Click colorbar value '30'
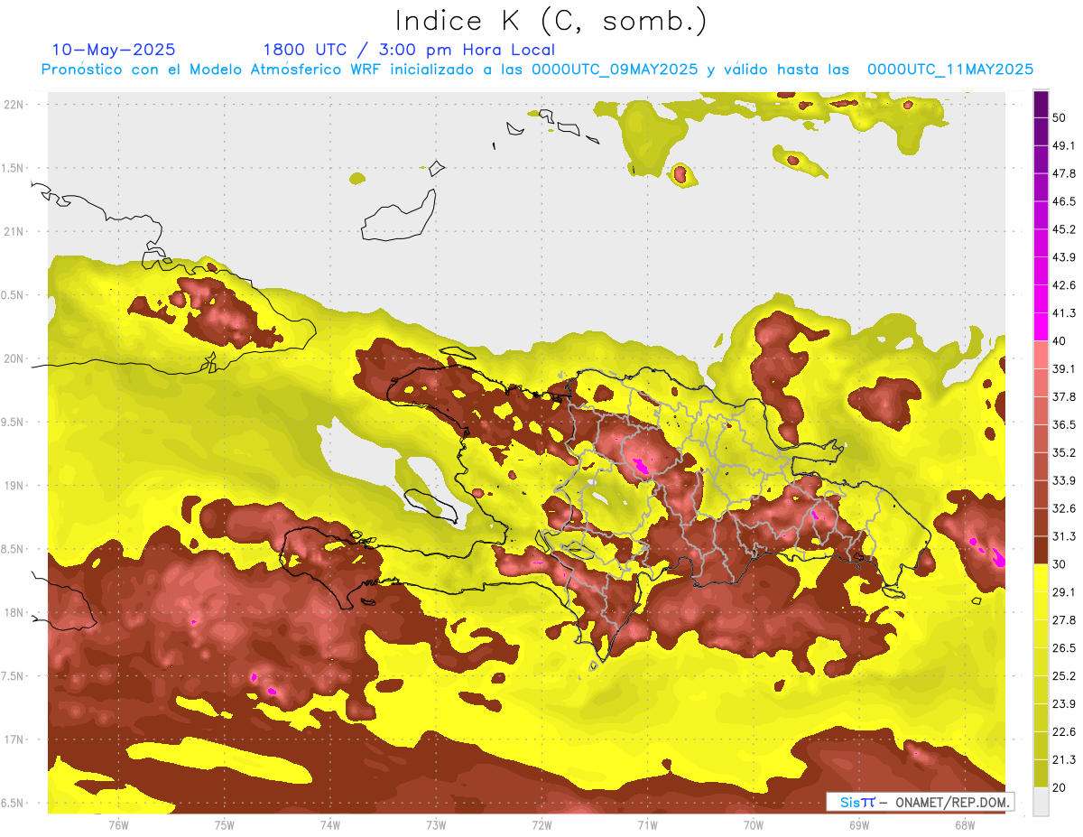Image resolution: width=1083 pixels, height=837 pixels. [1060, 564]
